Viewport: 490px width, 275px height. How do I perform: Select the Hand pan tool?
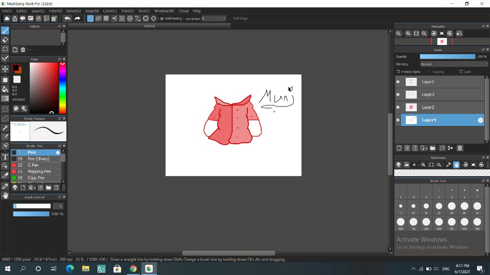[x=5, y=195]
